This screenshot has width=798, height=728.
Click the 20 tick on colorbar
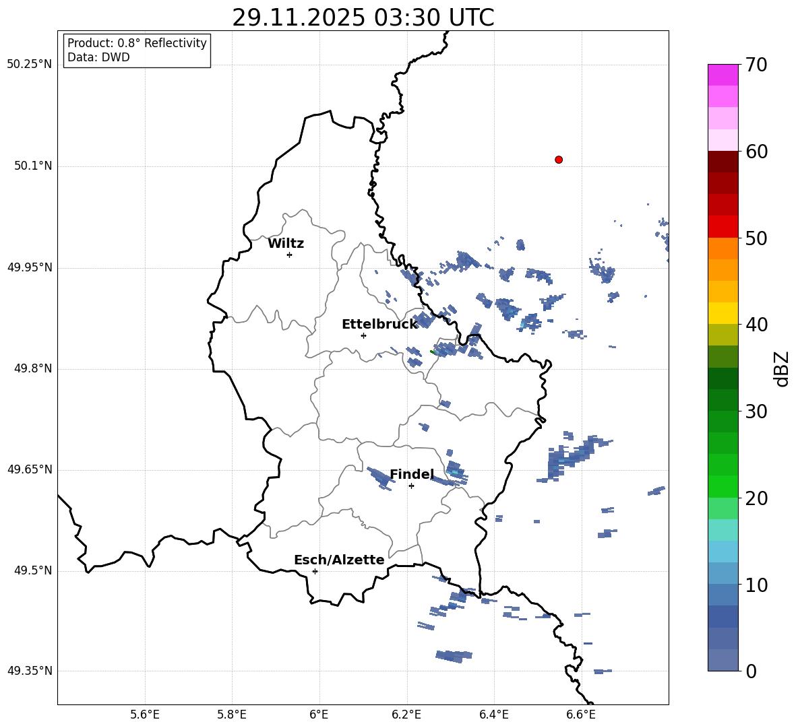click(x=756, y=498)
